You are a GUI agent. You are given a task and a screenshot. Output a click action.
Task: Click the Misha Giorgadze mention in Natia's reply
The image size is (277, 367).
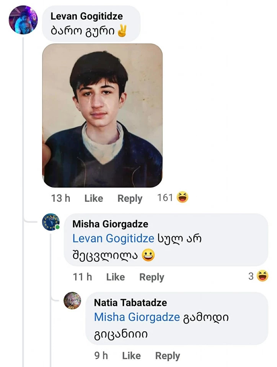point(137,317)
